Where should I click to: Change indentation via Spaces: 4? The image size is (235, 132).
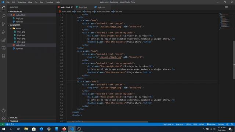(180, 124)
